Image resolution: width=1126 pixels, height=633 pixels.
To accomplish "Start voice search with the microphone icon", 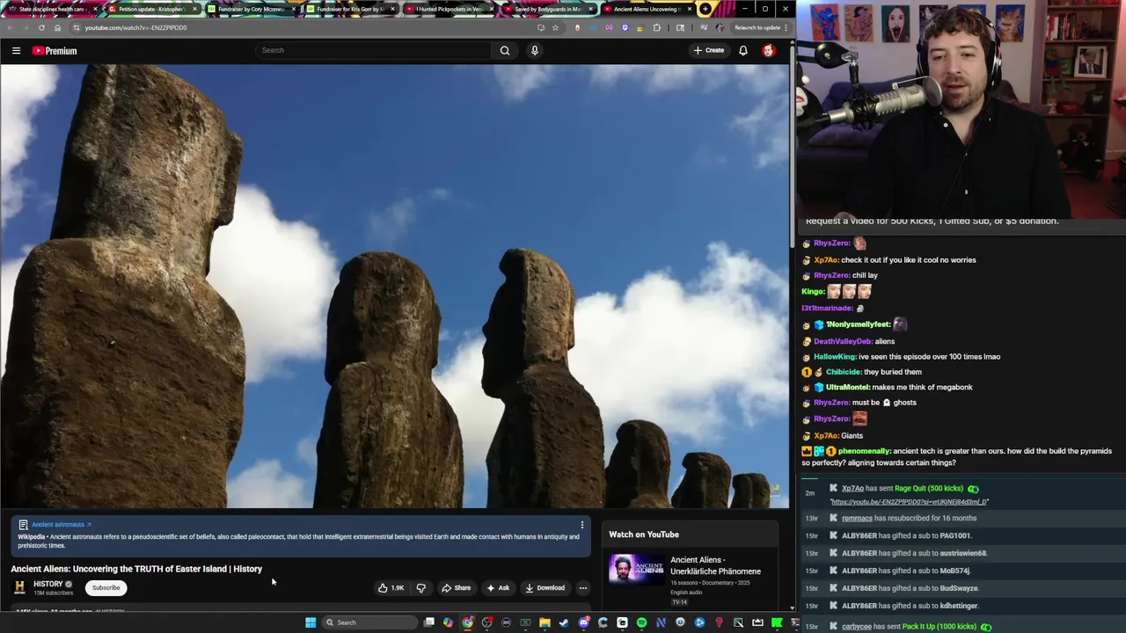I will coord(534,50).
